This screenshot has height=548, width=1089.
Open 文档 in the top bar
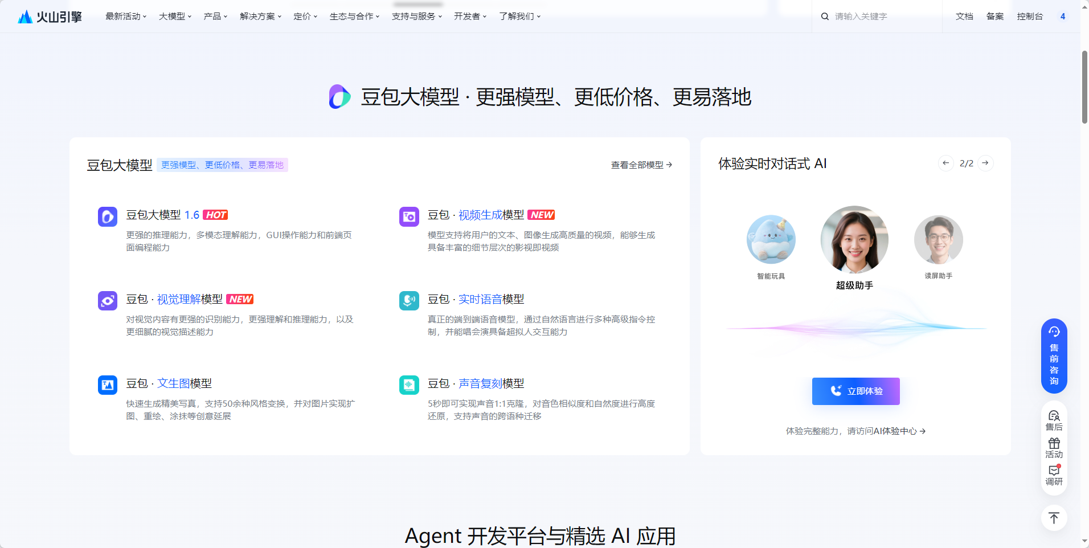tap(964, 17)
